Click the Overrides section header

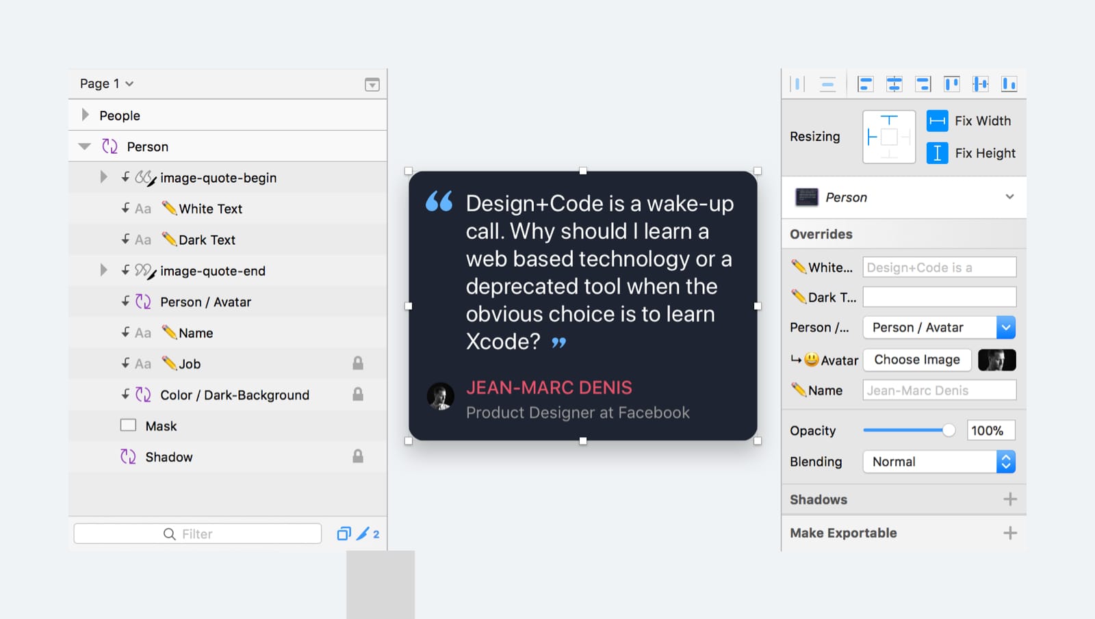pyautogui.click(x=904, y=234)
